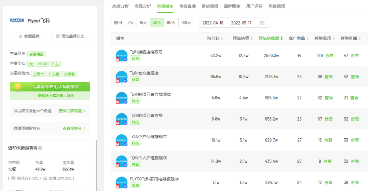View live streams for 飞科旗舰店授权号 (47)
Viewport: 369px width, 191px height.
click(x=355, y=55)
